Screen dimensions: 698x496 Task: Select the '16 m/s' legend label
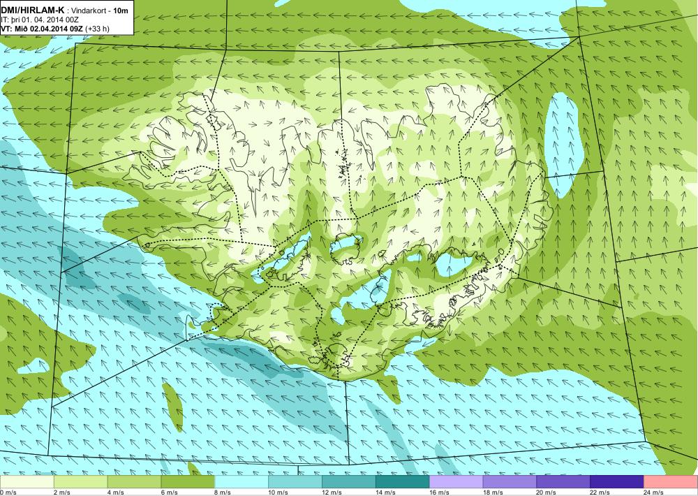click(x=439, y=493)
